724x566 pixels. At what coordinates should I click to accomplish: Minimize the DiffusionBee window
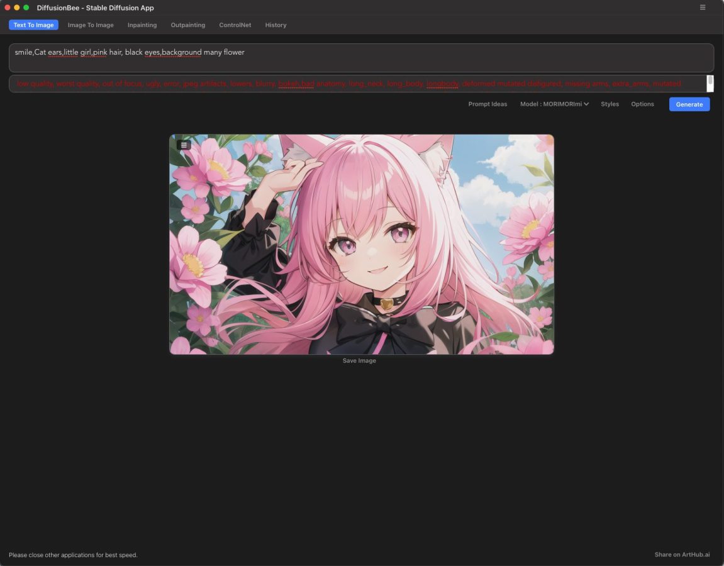(x=16, y=8)
